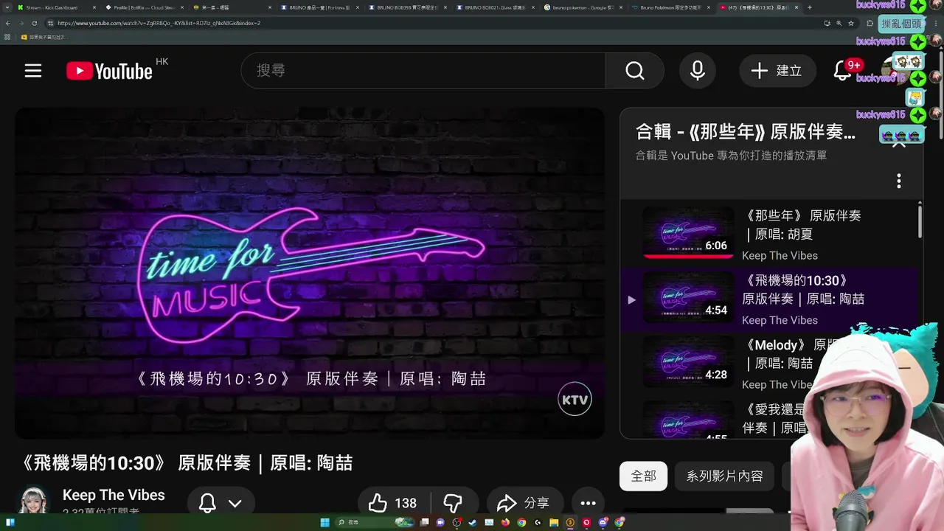Play 《那些年》 原版伴奏 playlist video
Viewport: 944px width, 531px height.
click(x=687, y=232)
